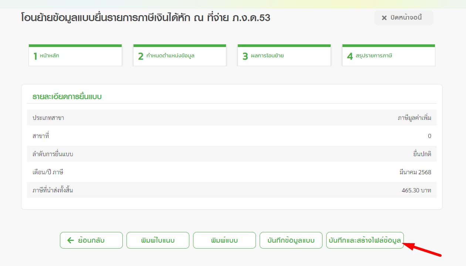Click the green number 3 step indicator
Viewport: 466px width, 266px height.
click(x=245, y=56)
